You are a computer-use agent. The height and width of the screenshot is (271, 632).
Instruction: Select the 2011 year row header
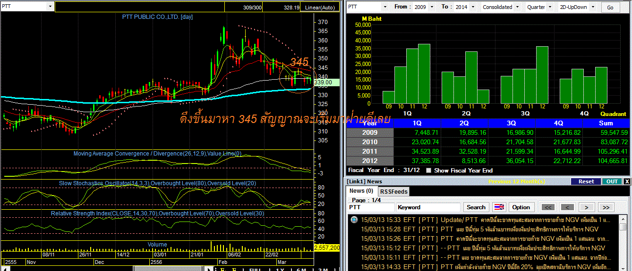[x=370, y=151]
